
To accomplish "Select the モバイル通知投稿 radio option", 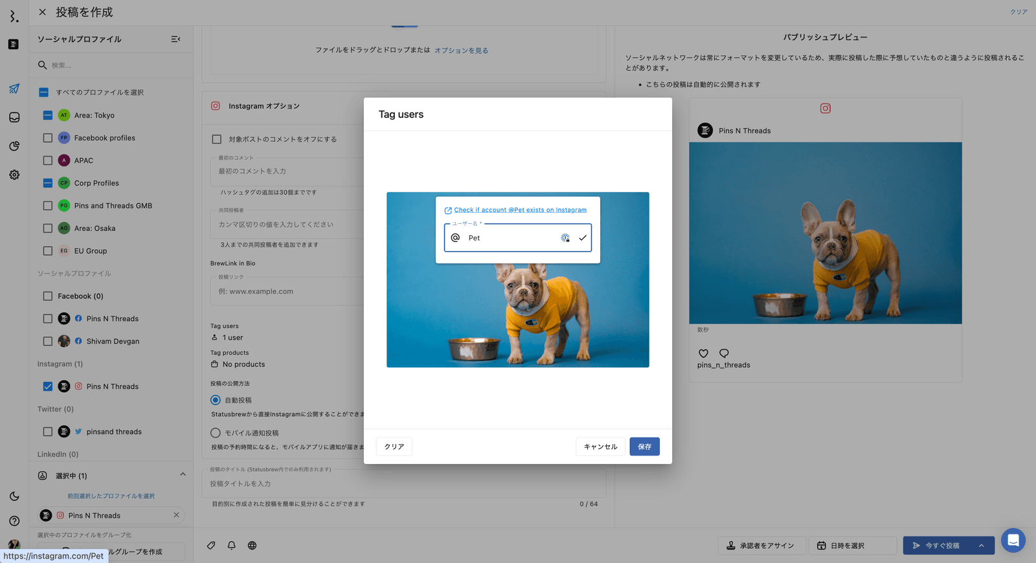I will [x=216, y=433].
